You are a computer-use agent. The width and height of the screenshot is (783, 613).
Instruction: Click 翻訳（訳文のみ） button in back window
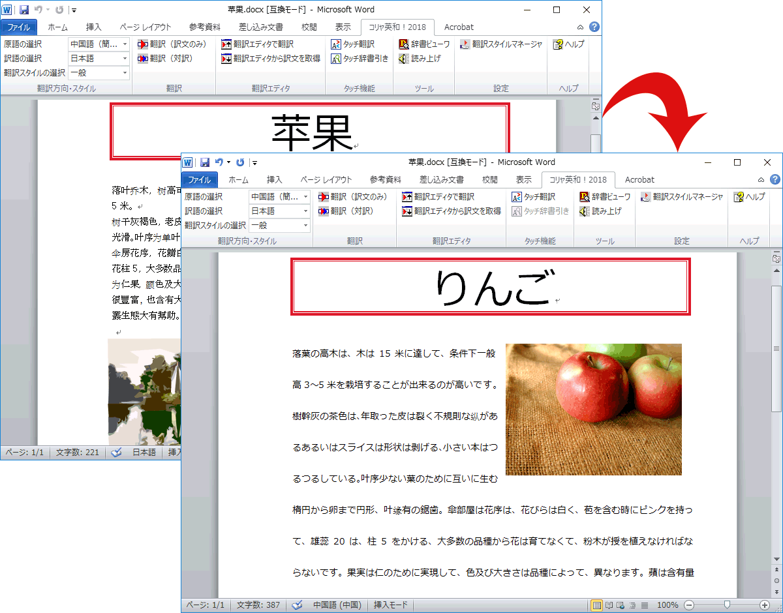pyautogui.click(x=172, y=44)
